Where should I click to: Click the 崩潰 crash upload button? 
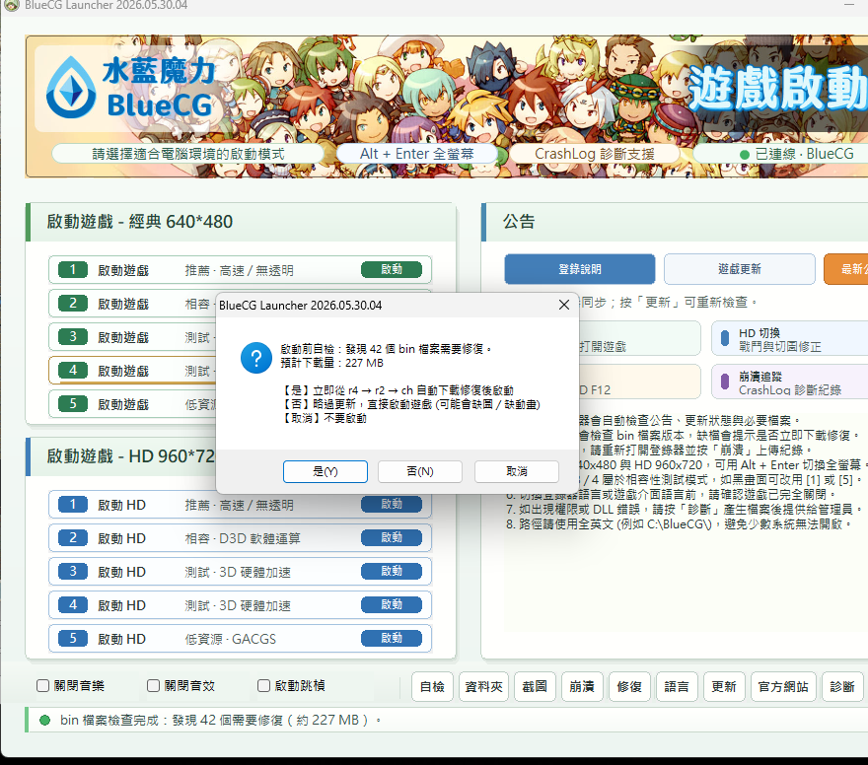582,686
